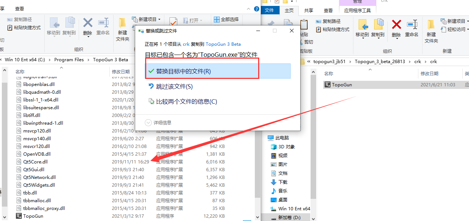469x221 pixels.
Task: Open Easy access (轻松访问) dropdown in crk window
Action: [455, 30]
